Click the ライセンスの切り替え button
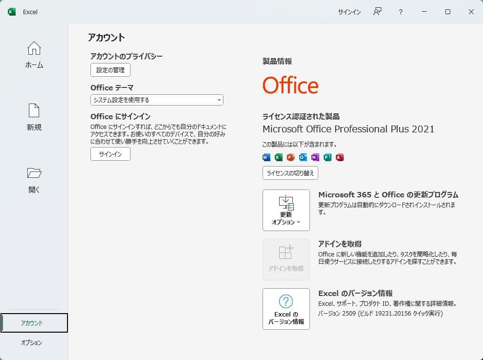The image size is (483, 360). point(290,172)
